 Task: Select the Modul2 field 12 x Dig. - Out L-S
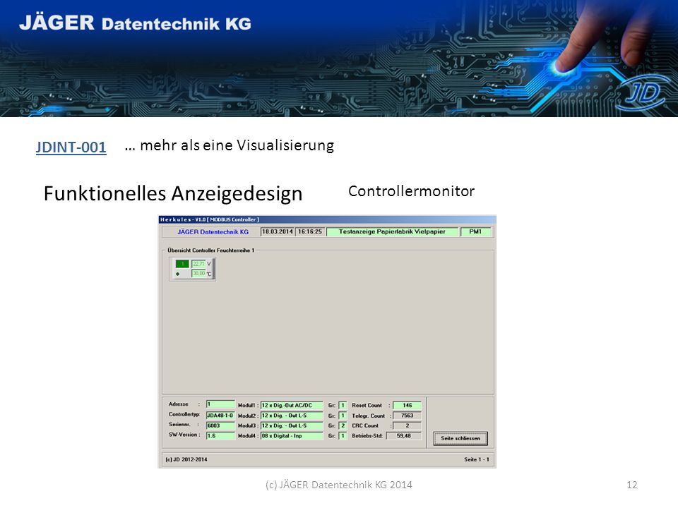click(292, 416)
